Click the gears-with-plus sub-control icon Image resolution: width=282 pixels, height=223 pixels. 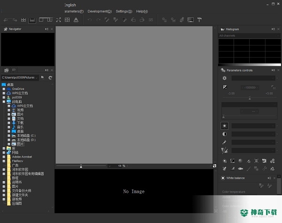point(272,161)
